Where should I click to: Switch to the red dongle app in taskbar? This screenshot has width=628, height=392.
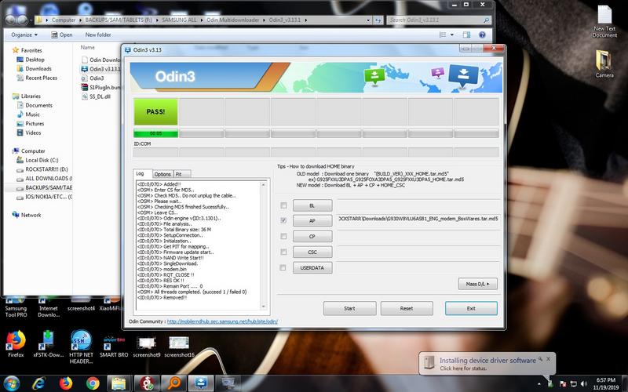click(x=147, y=383)
